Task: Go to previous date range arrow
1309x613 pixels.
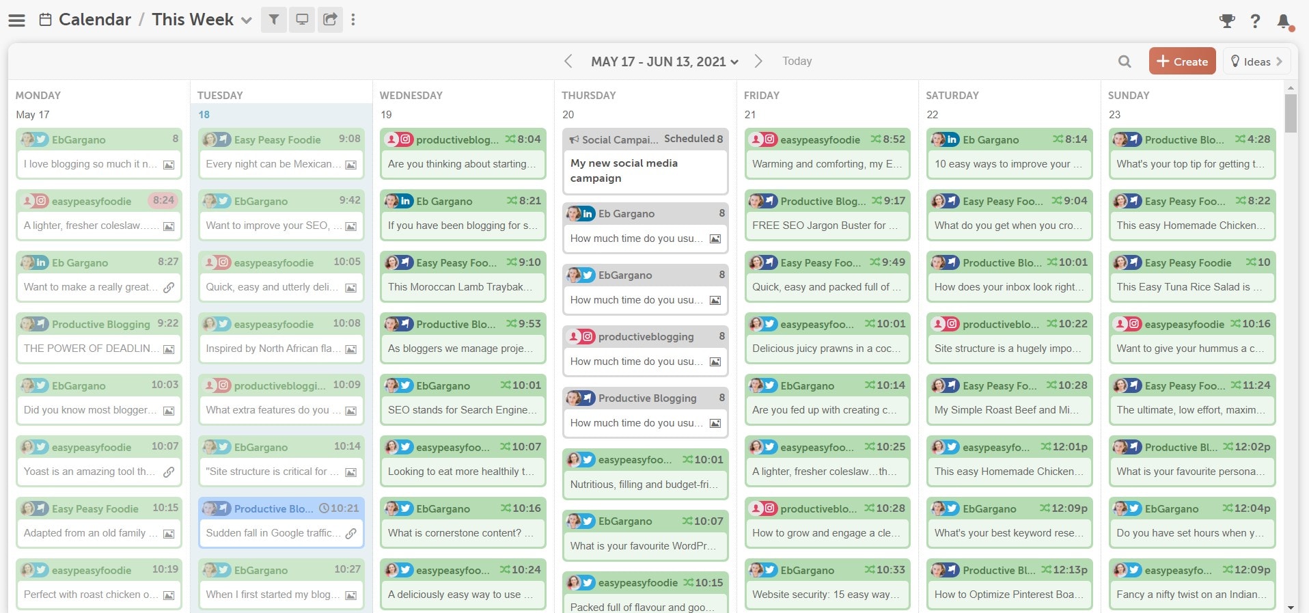Action: point(568,61)
